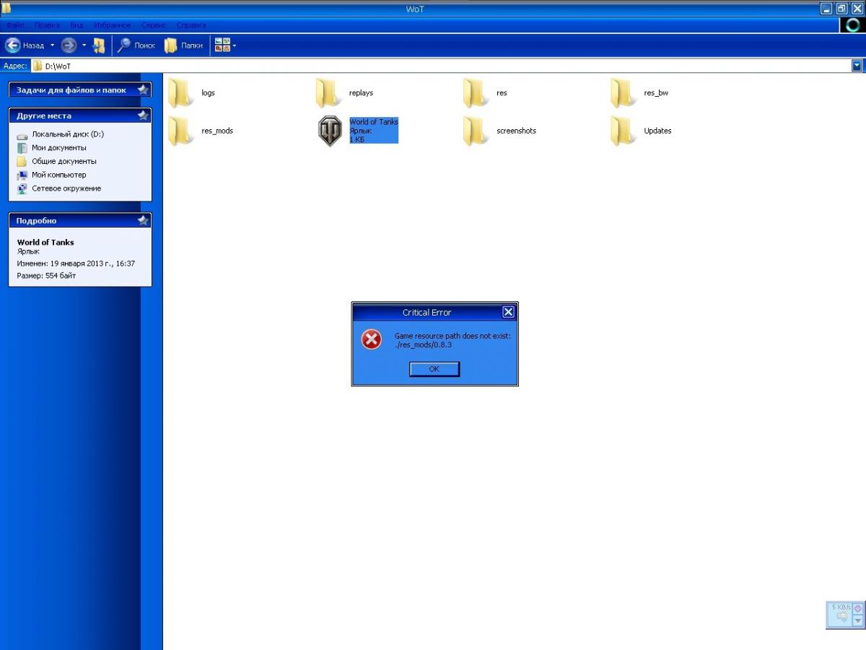
Task: Open Сетевое окружение link
Action: [66, 188]
